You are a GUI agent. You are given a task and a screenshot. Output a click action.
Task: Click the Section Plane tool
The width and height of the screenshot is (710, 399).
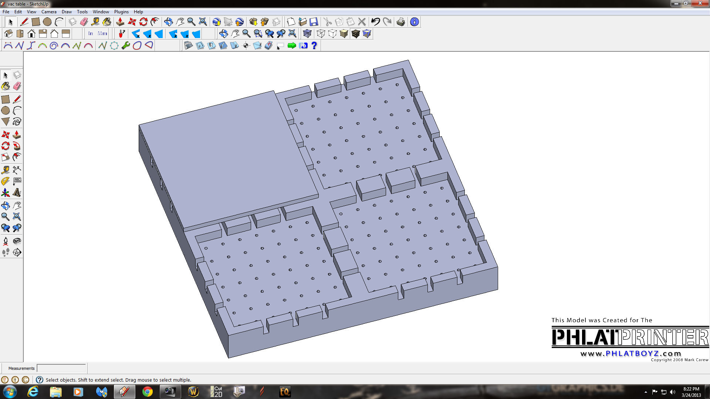click(x=17, y=252)
